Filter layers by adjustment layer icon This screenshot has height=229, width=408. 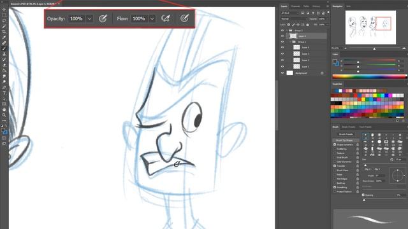click(308, 13)
